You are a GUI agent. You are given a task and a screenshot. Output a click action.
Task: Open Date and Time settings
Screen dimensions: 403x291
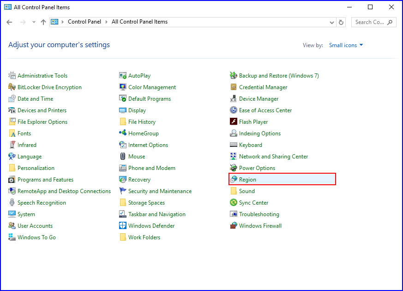point(35,98)
